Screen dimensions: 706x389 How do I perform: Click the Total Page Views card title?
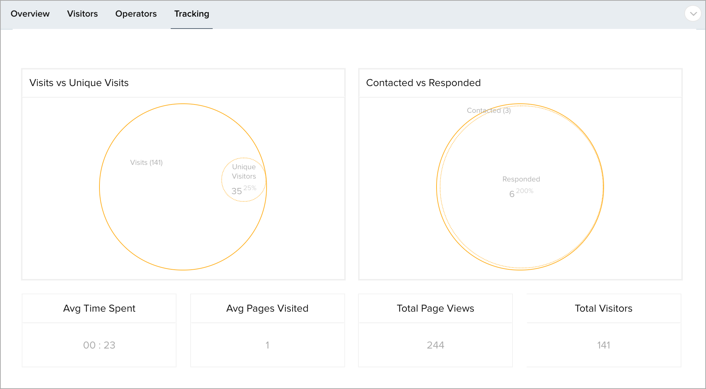pyautogui.click(x=435, y=308)
